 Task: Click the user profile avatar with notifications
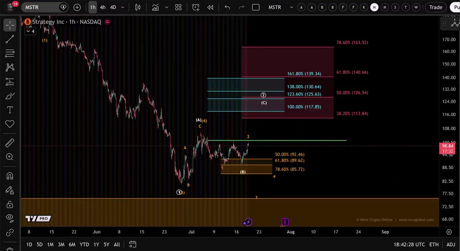[10, 7]
